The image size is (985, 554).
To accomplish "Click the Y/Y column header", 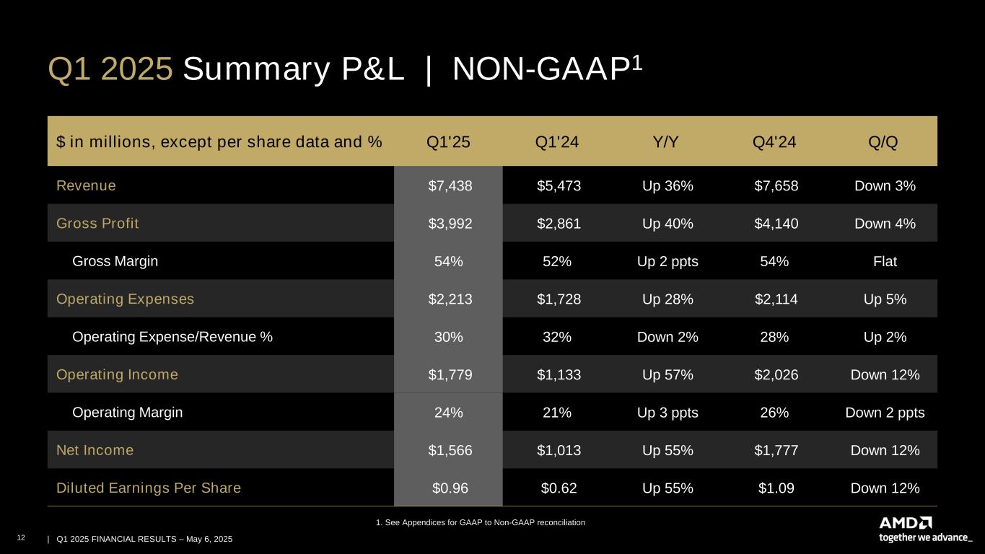I will 667,142.
